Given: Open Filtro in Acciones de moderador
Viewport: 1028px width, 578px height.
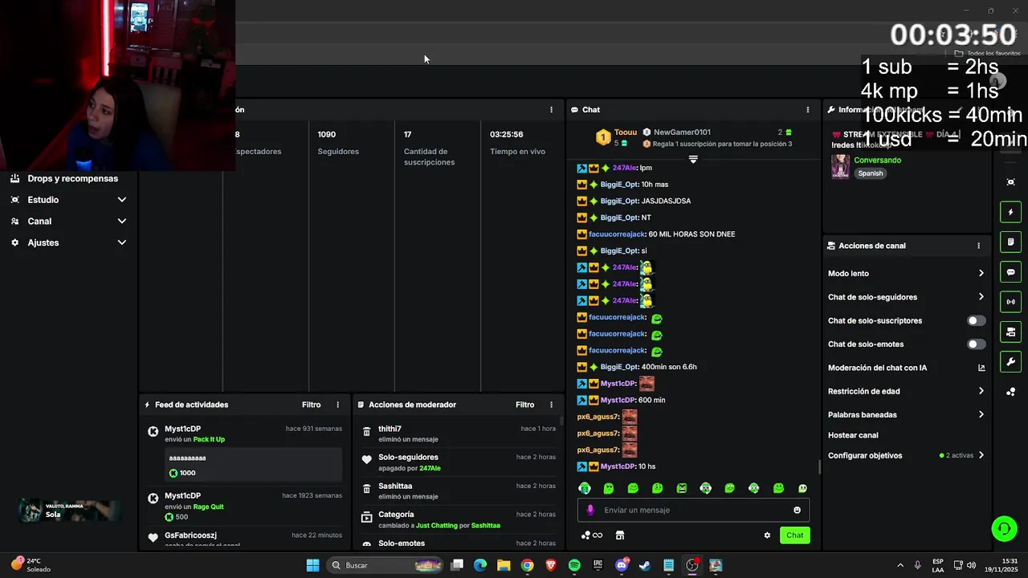Looking at the screenshot, I should coord(524,405).
